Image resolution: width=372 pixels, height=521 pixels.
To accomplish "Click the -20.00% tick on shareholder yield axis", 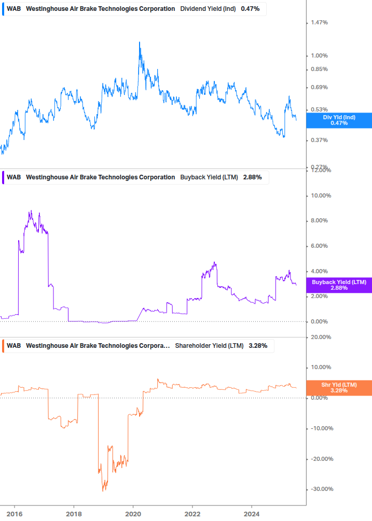I will tap(322, 459).
